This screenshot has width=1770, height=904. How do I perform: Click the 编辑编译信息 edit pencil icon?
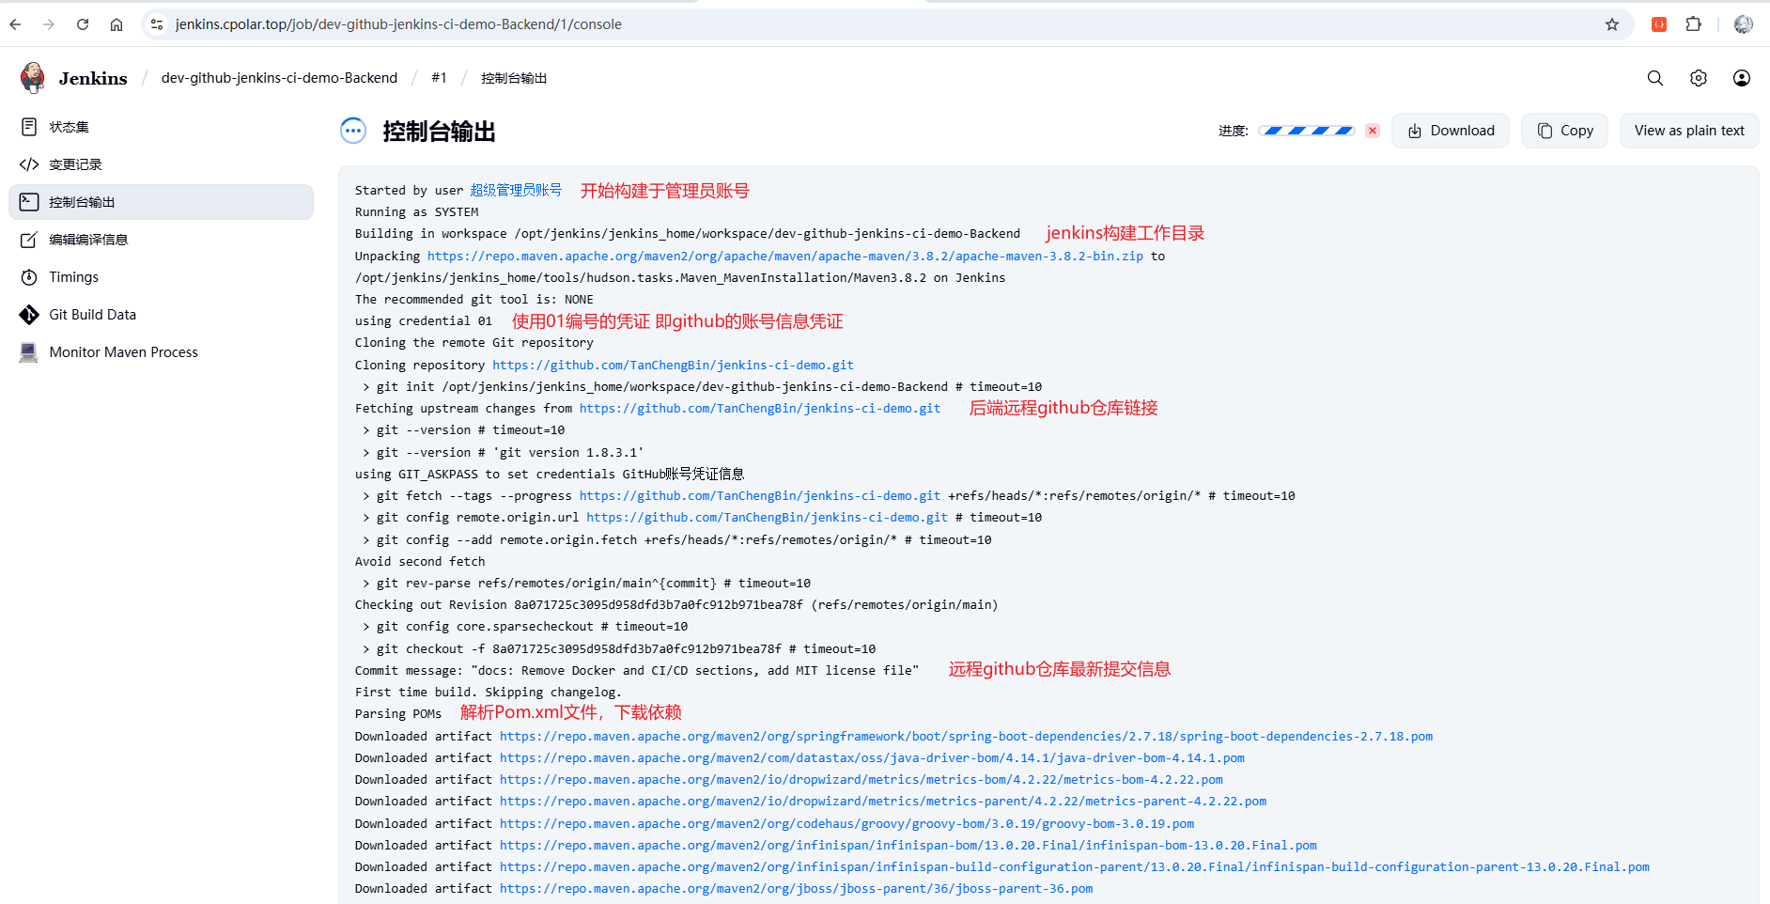point(29,240)
